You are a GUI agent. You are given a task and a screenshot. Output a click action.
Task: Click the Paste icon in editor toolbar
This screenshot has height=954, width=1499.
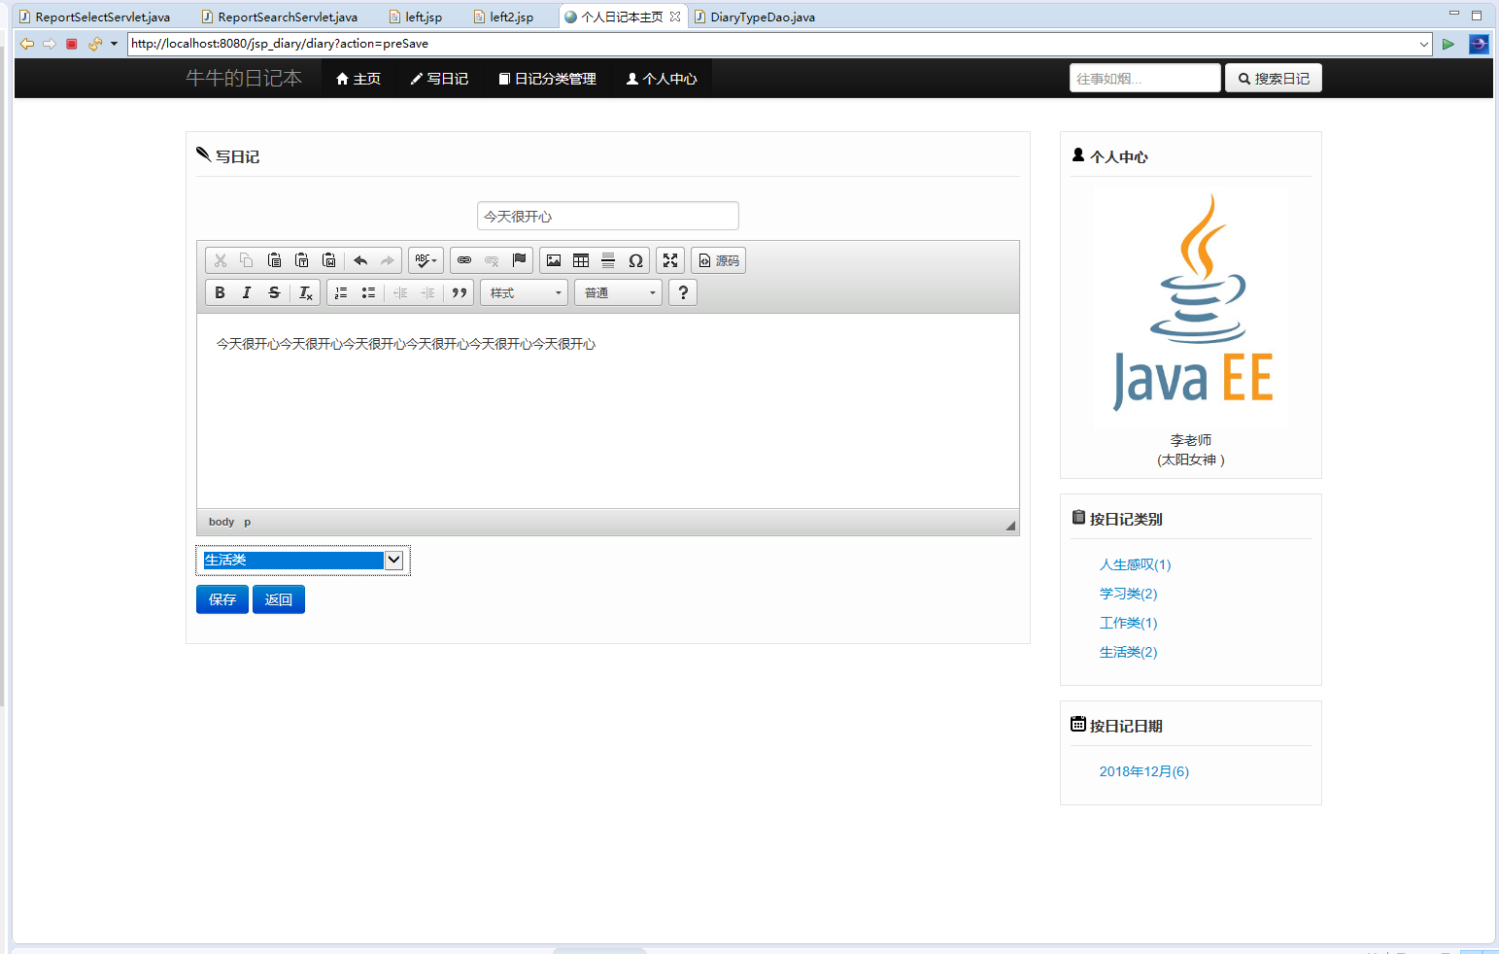tap(274, 260)
